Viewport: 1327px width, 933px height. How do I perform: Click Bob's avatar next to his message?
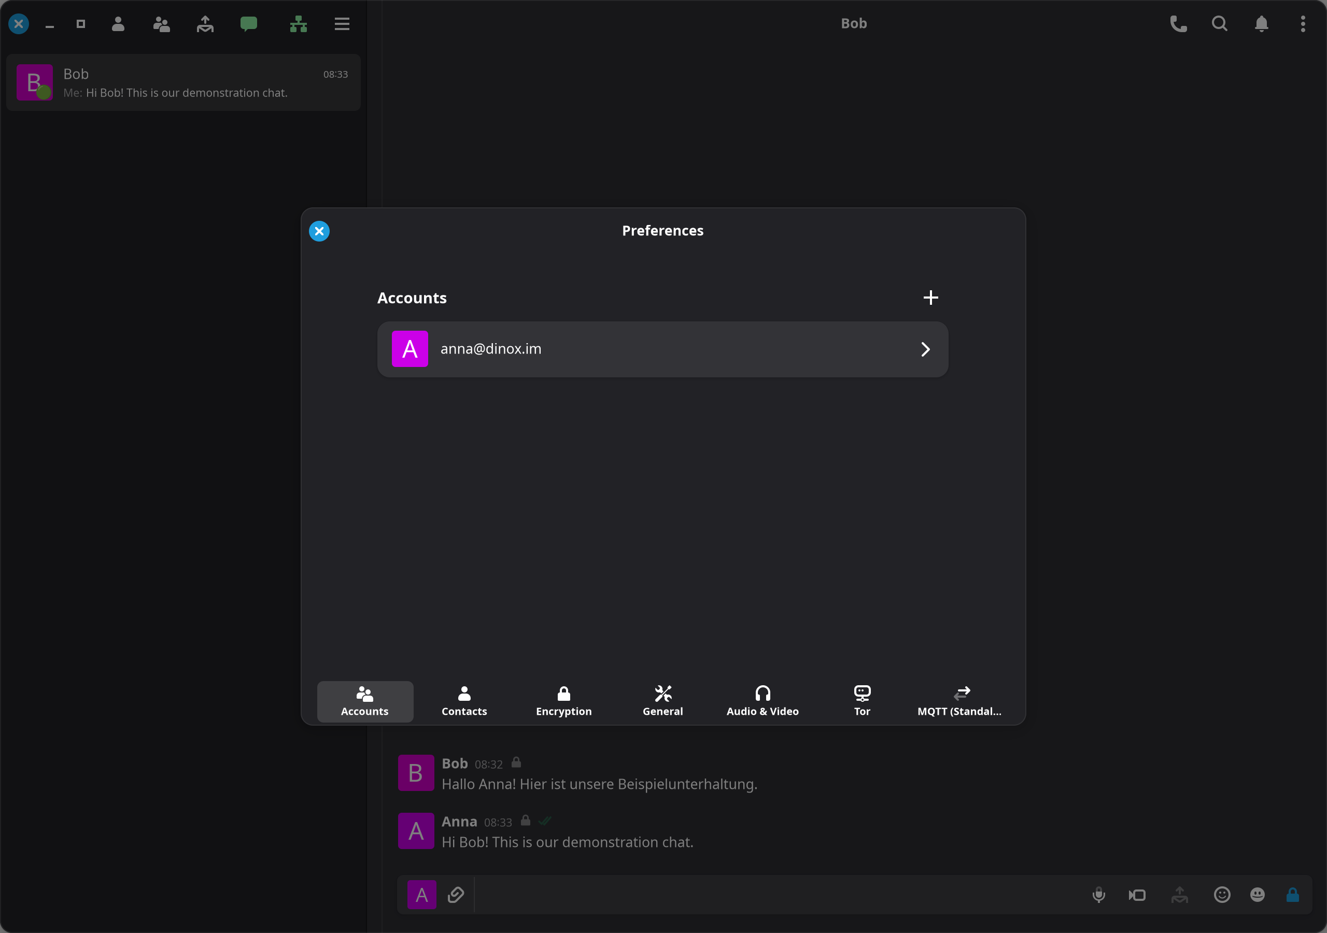[416, 773]
